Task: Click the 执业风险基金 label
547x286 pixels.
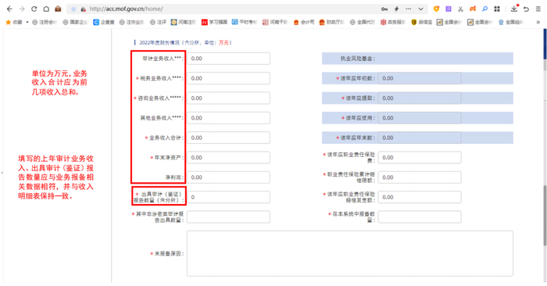Action: pyautogui.click(x=358, y=59)
